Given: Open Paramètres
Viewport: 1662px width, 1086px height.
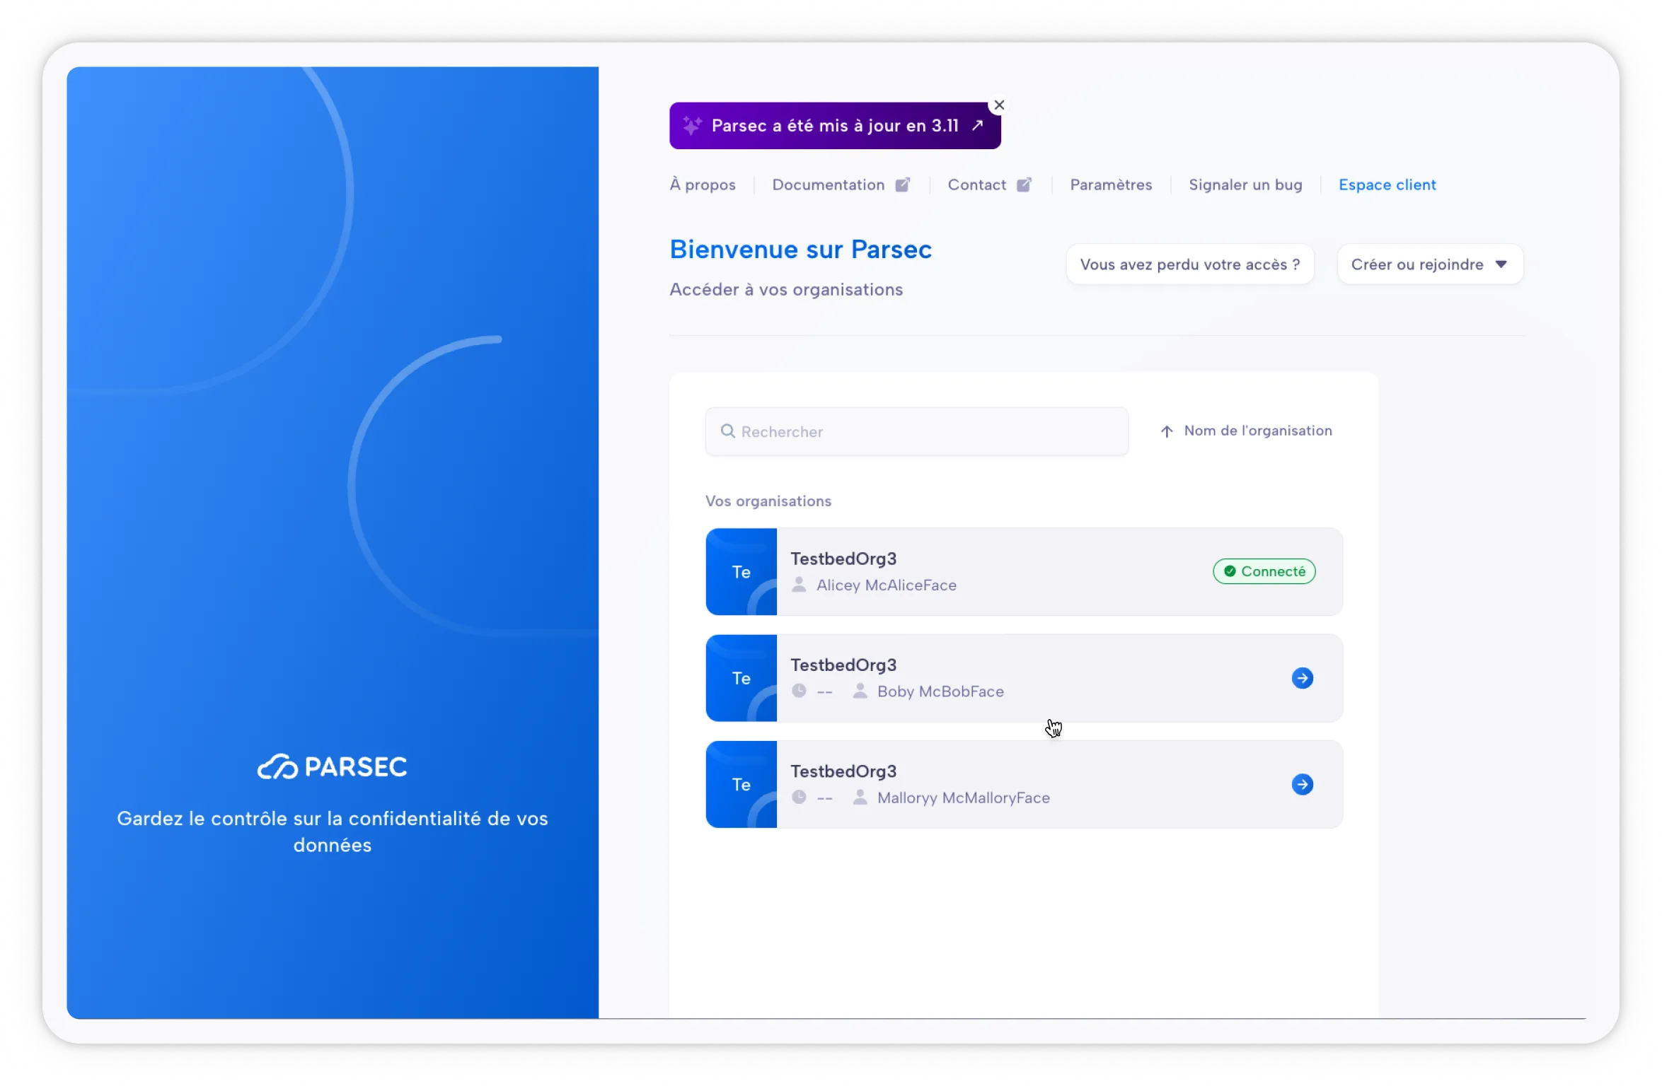Looking at the screenshot, I should 1110,185.
